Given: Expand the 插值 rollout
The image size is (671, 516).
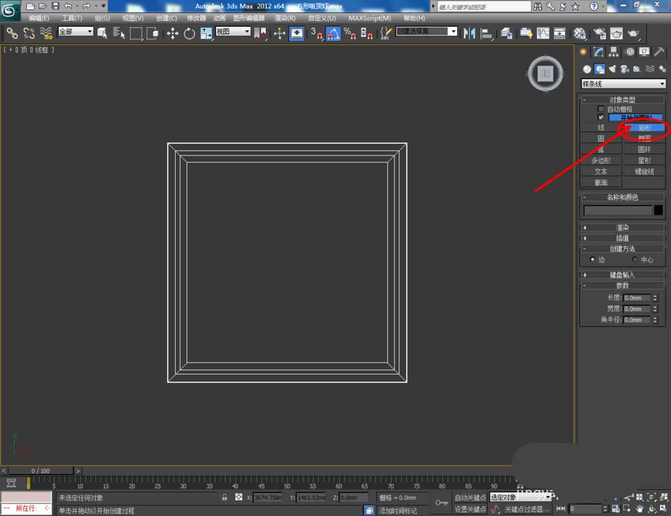Looking at the screenshot, I should 622,238.
